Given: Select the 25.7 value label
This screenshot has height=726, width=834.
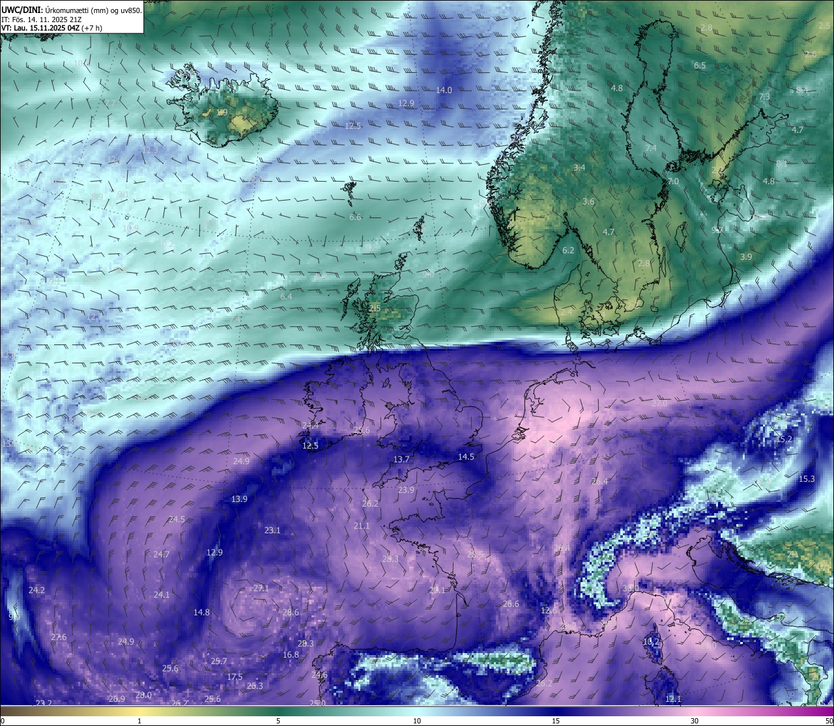Looking at the screenshot, I should (x=219, y=662).
